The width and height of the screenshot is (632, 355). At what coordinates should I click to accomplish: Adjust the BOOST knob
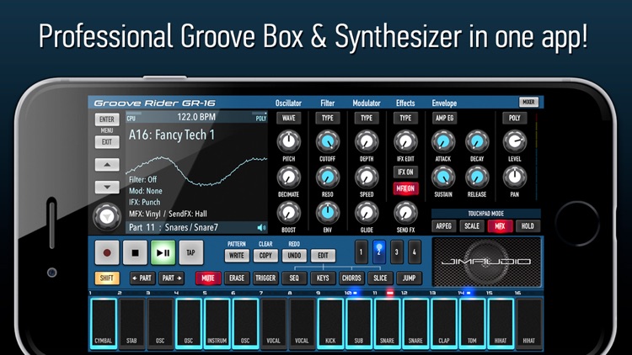coord(288,213)
